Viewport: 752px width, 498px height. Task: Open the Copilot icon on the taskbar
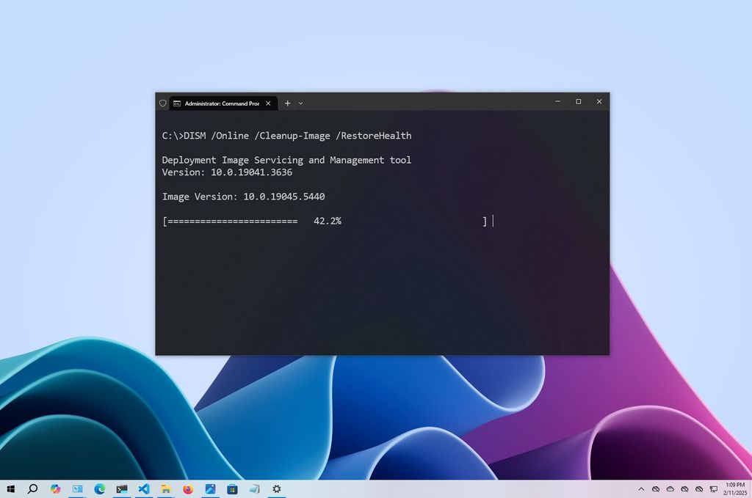[56, 489]
